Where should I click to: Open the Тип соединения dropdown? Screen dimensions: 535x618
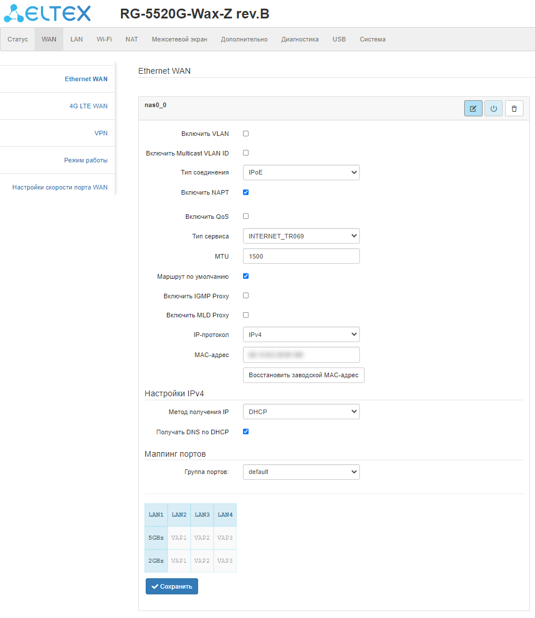click(301, 172)
